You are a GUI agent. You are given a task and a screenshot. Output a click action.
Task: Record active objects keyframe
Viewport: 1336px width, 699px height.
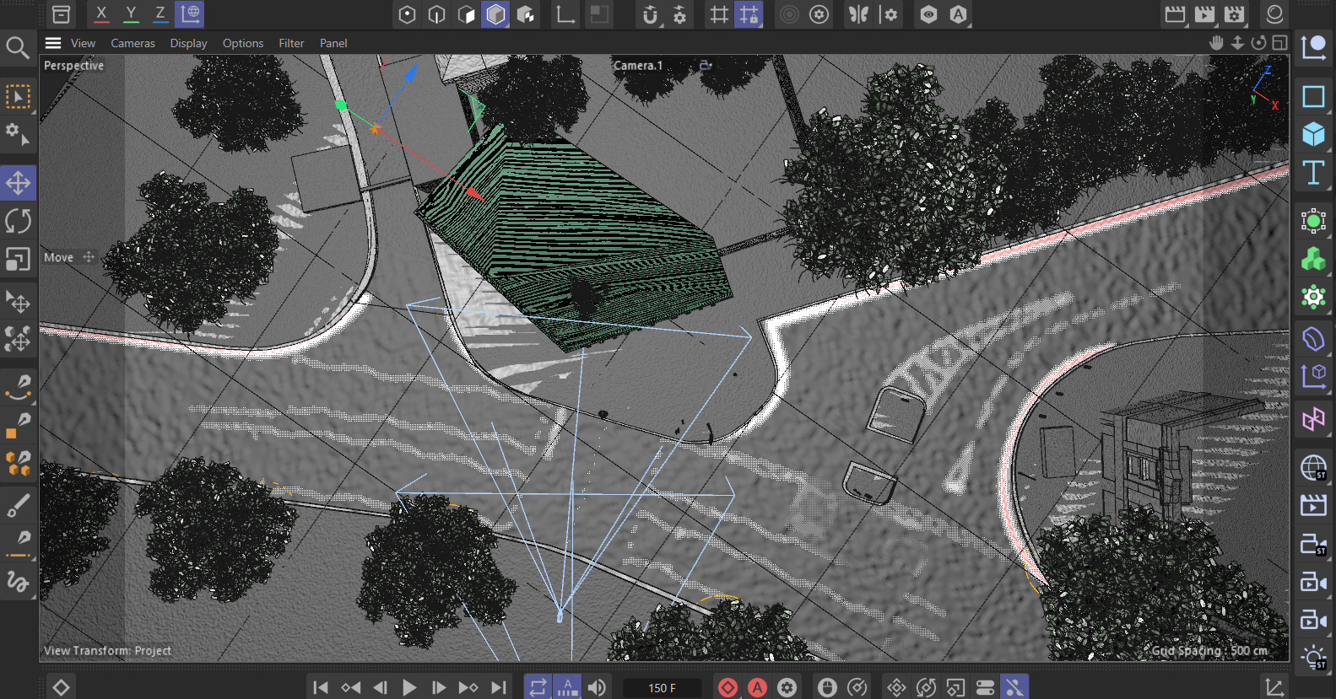pos(727,687)
